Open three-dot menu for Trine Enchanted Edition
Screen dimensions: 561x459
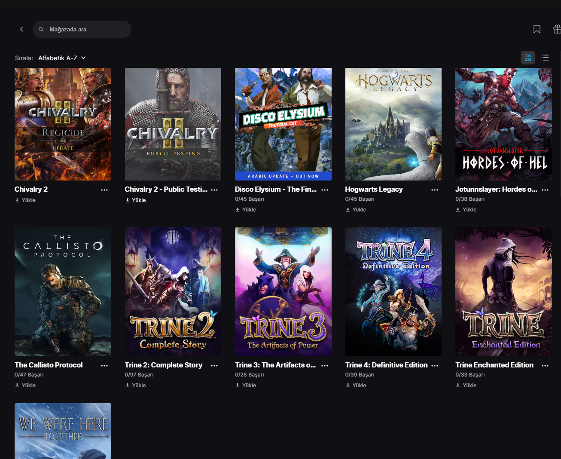545,365
